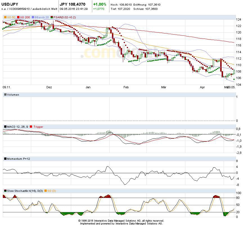Click the +1,00% change percentage

[100, 4]
